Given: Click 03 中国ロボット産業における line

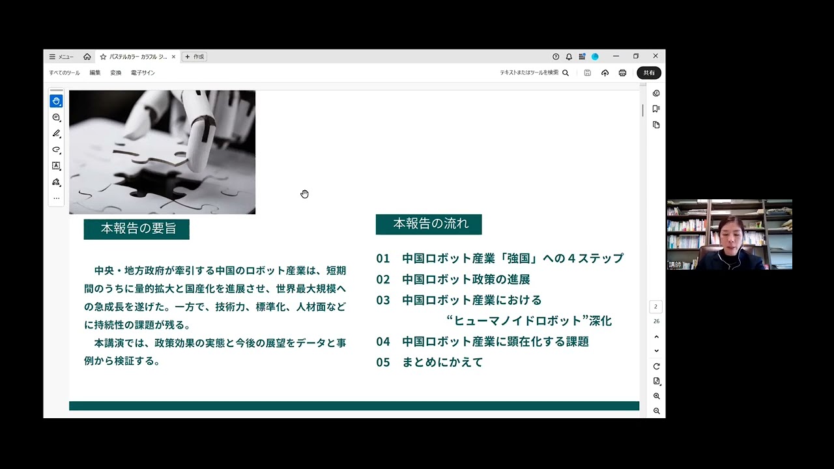Looking at the screenshot, I should tap(459, 300).
